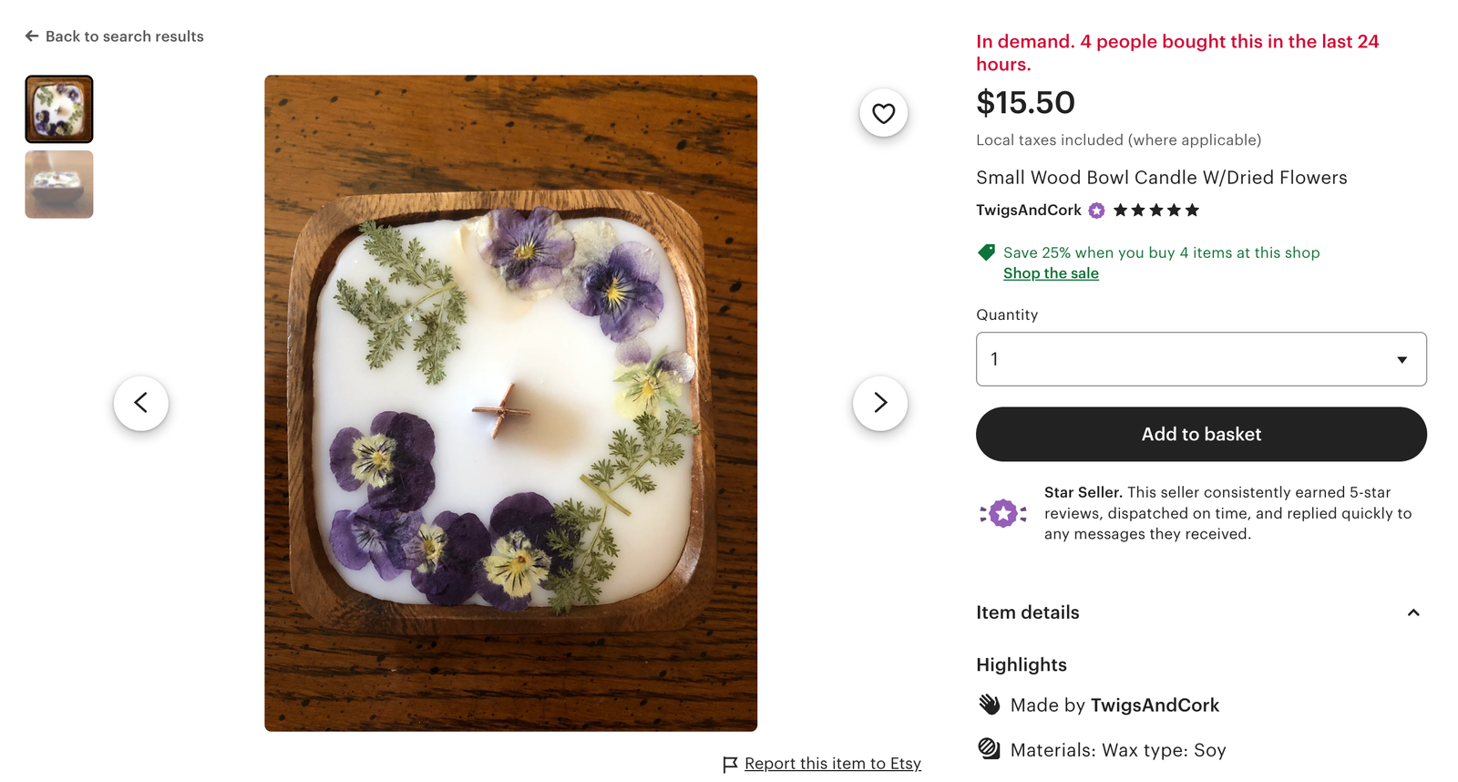1458x782 pixels.
Task: Select the second product thumbnail
Action: [58, 184]
